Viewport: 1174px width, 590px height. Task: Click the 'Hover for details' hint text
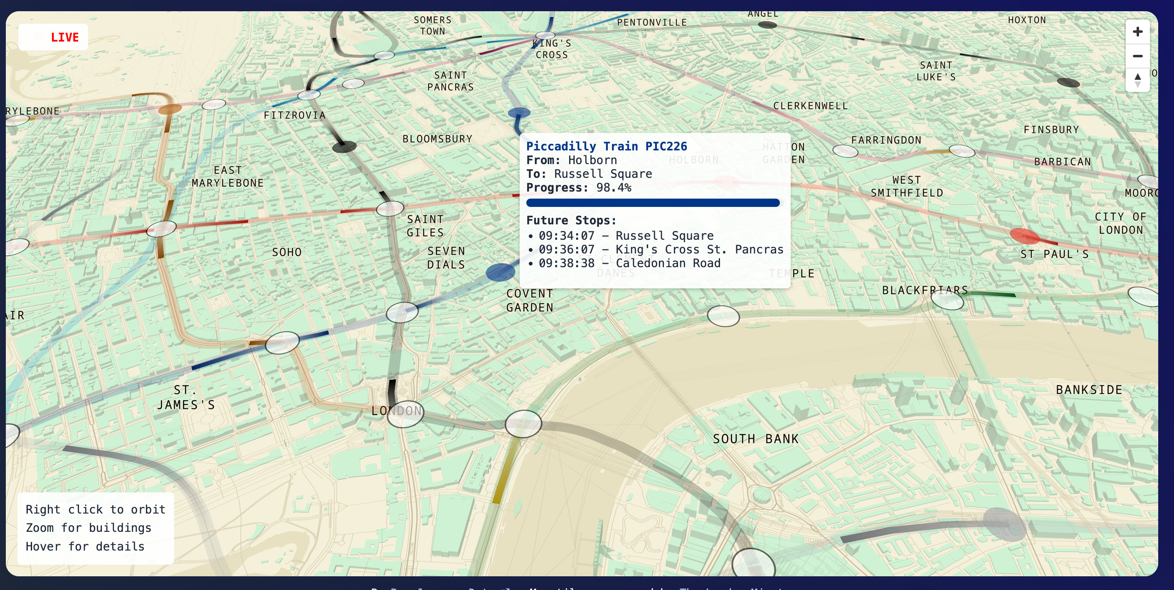tap(85, 546)
